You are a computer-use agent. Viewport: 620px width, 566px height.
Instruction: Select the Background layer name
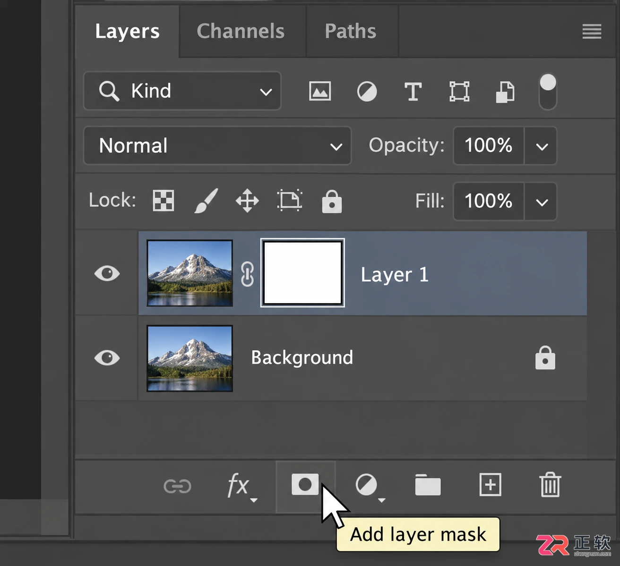(x=302, y=358)
